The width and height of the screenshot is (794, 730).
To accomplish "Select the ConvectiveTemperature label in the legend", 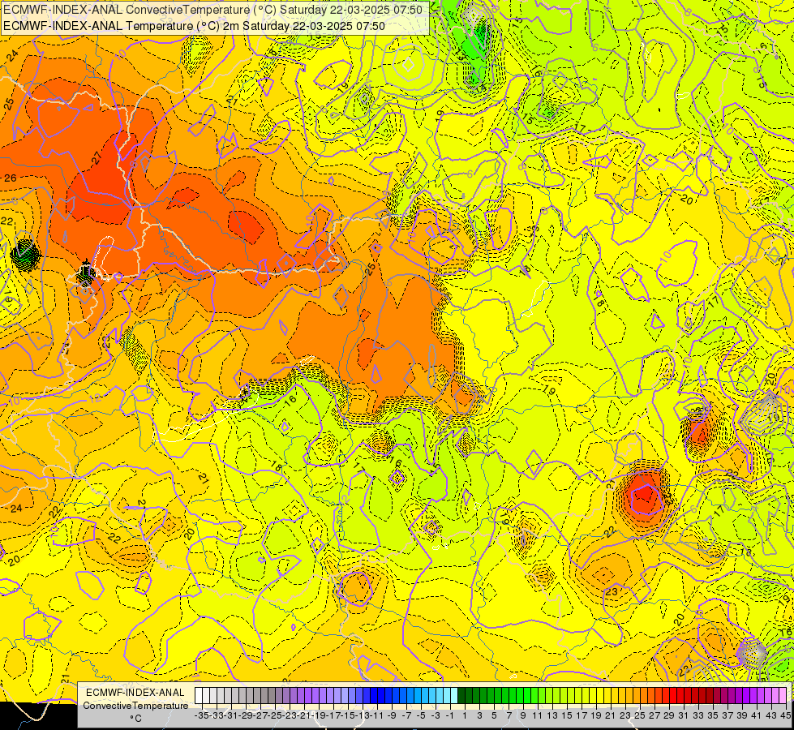I will [x=135, y=705].
